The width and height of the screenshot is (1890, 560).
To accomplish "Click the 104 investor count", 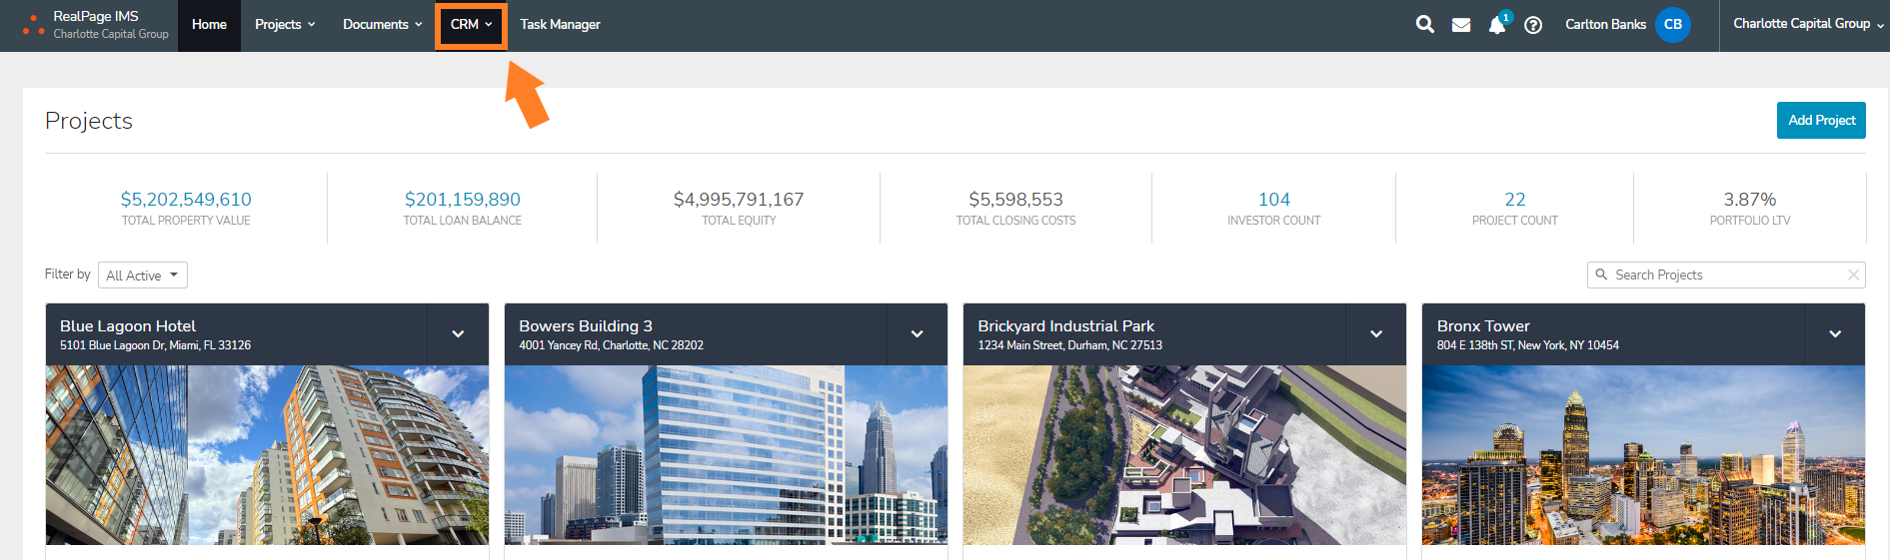I will (x=1274, y=200).
